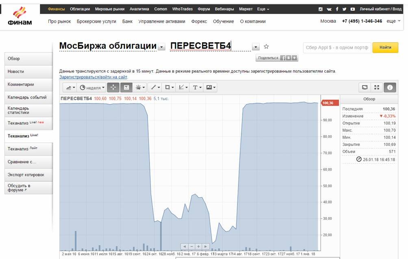Select the Новости sidebar tab
This screenshot has height=259, width=408.
28,71
